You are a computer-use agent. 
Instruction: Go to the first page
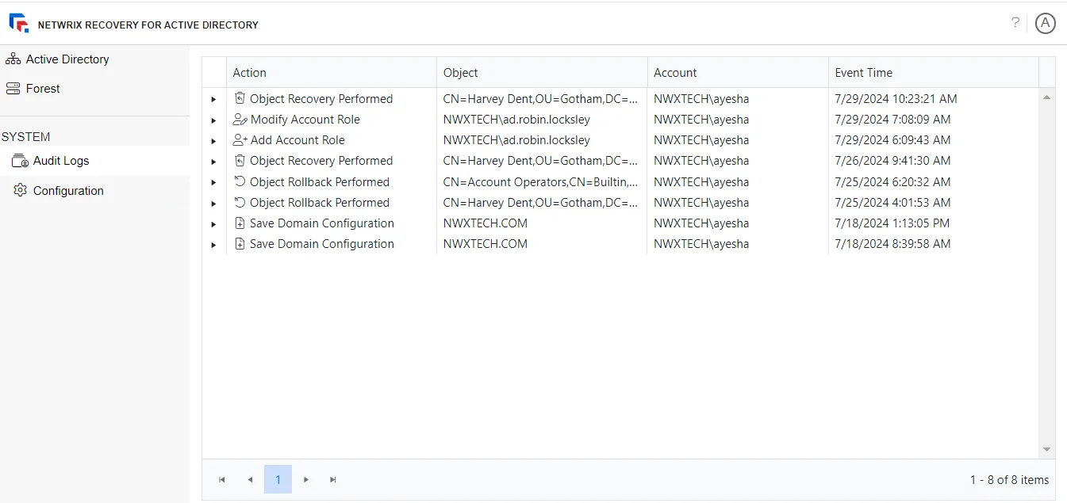pos(222,479)
